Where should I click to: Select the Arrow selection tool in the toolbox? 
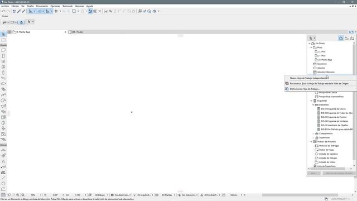click(3, 34)
